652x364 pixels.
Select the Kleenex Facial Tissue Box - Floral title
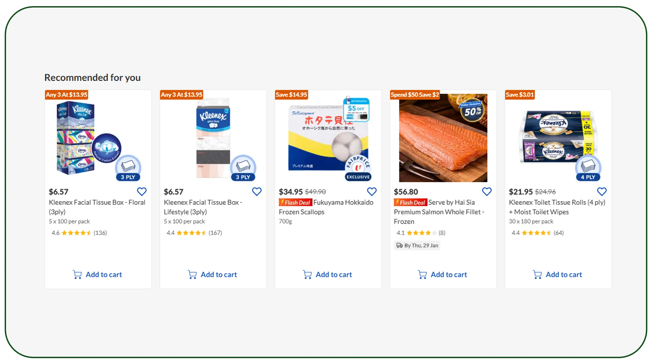click(x=97, y=207)
